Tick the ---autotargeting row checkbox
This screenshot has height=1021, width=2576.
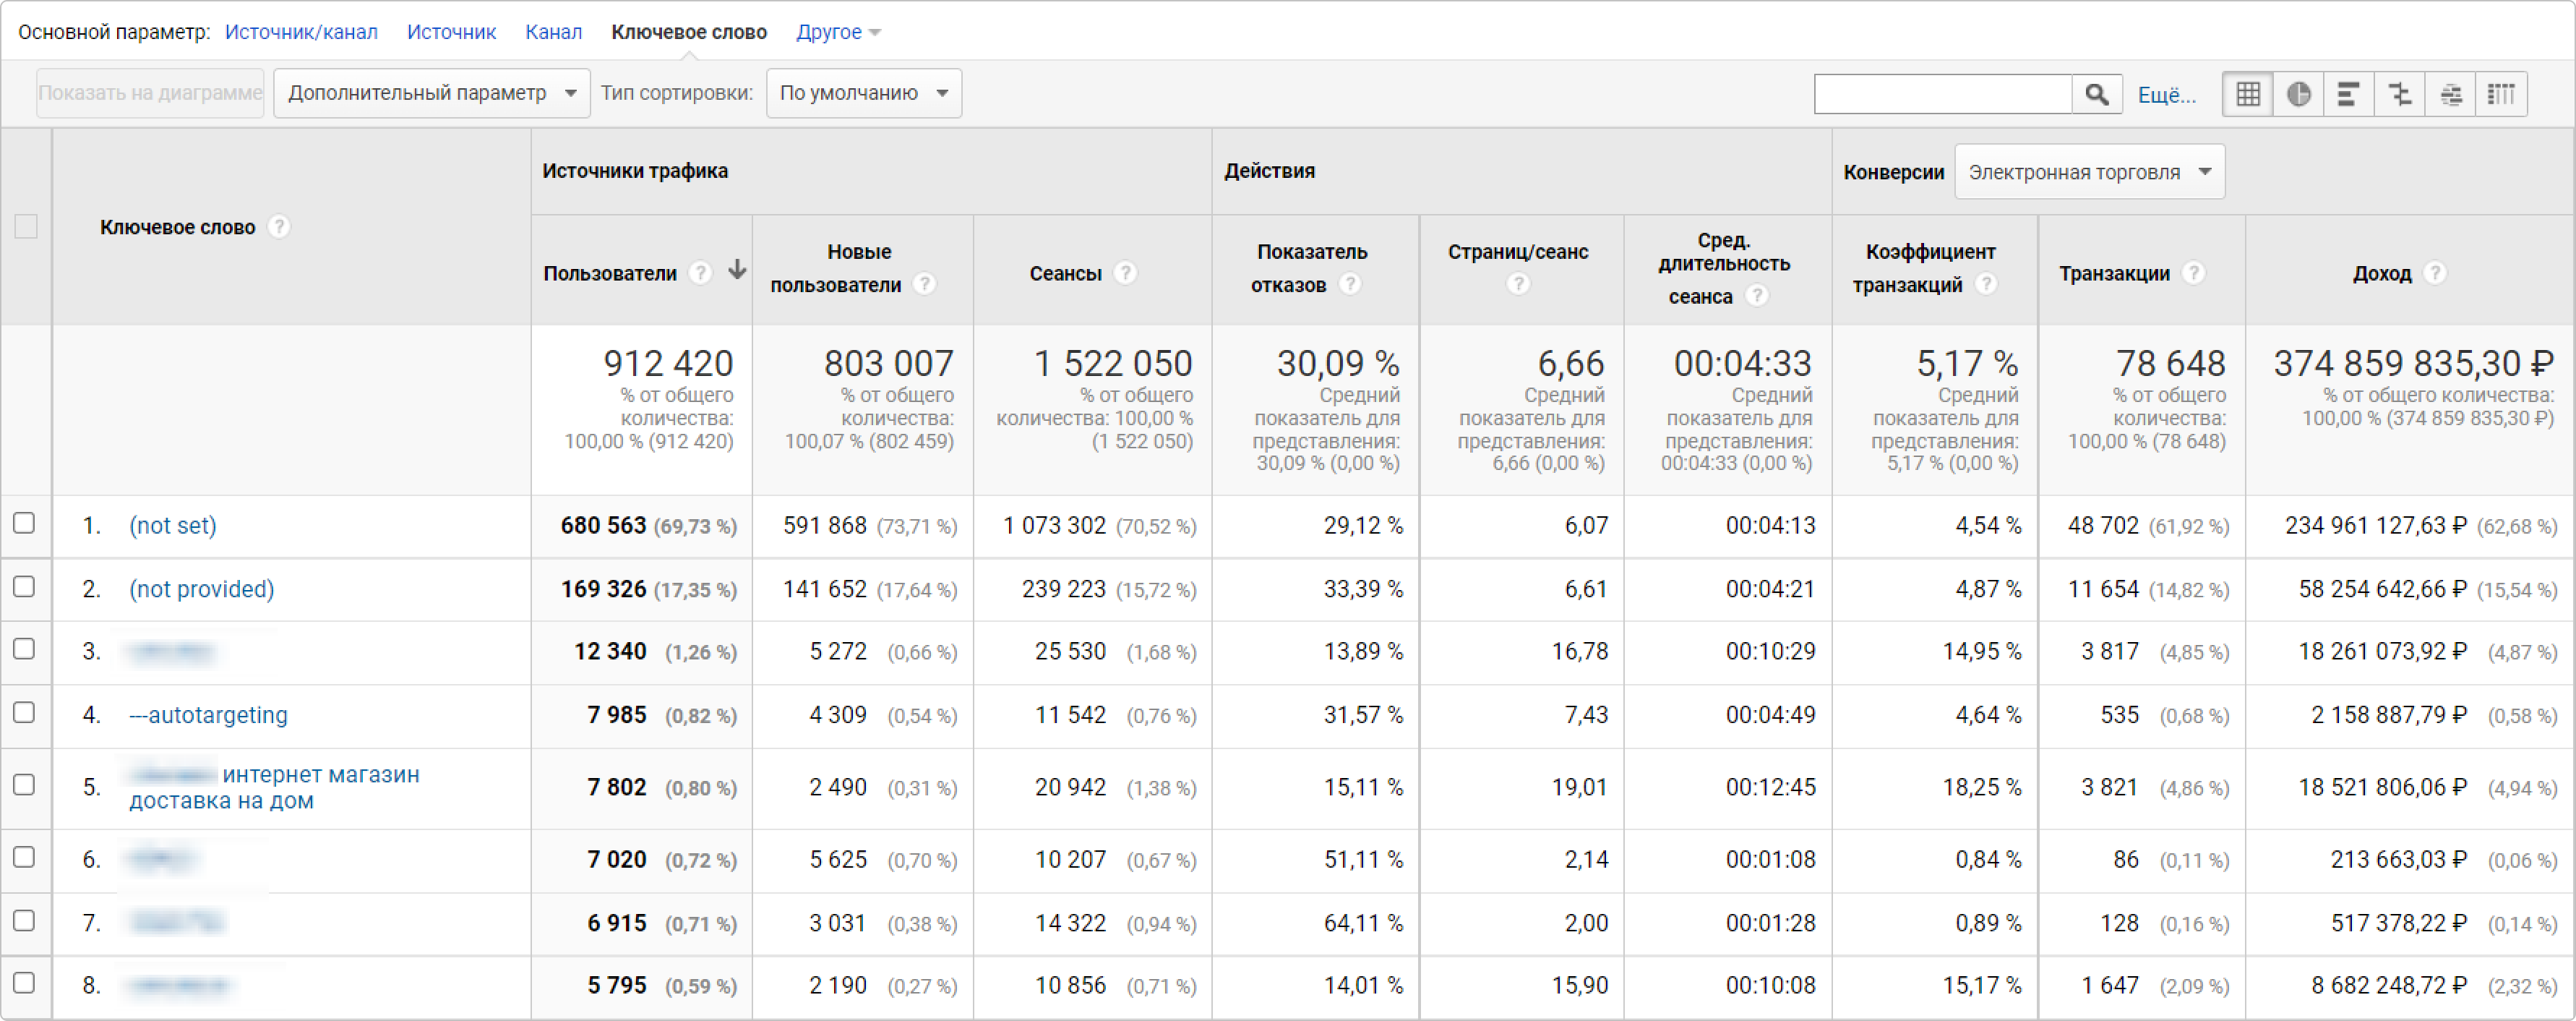click(24, 713)
